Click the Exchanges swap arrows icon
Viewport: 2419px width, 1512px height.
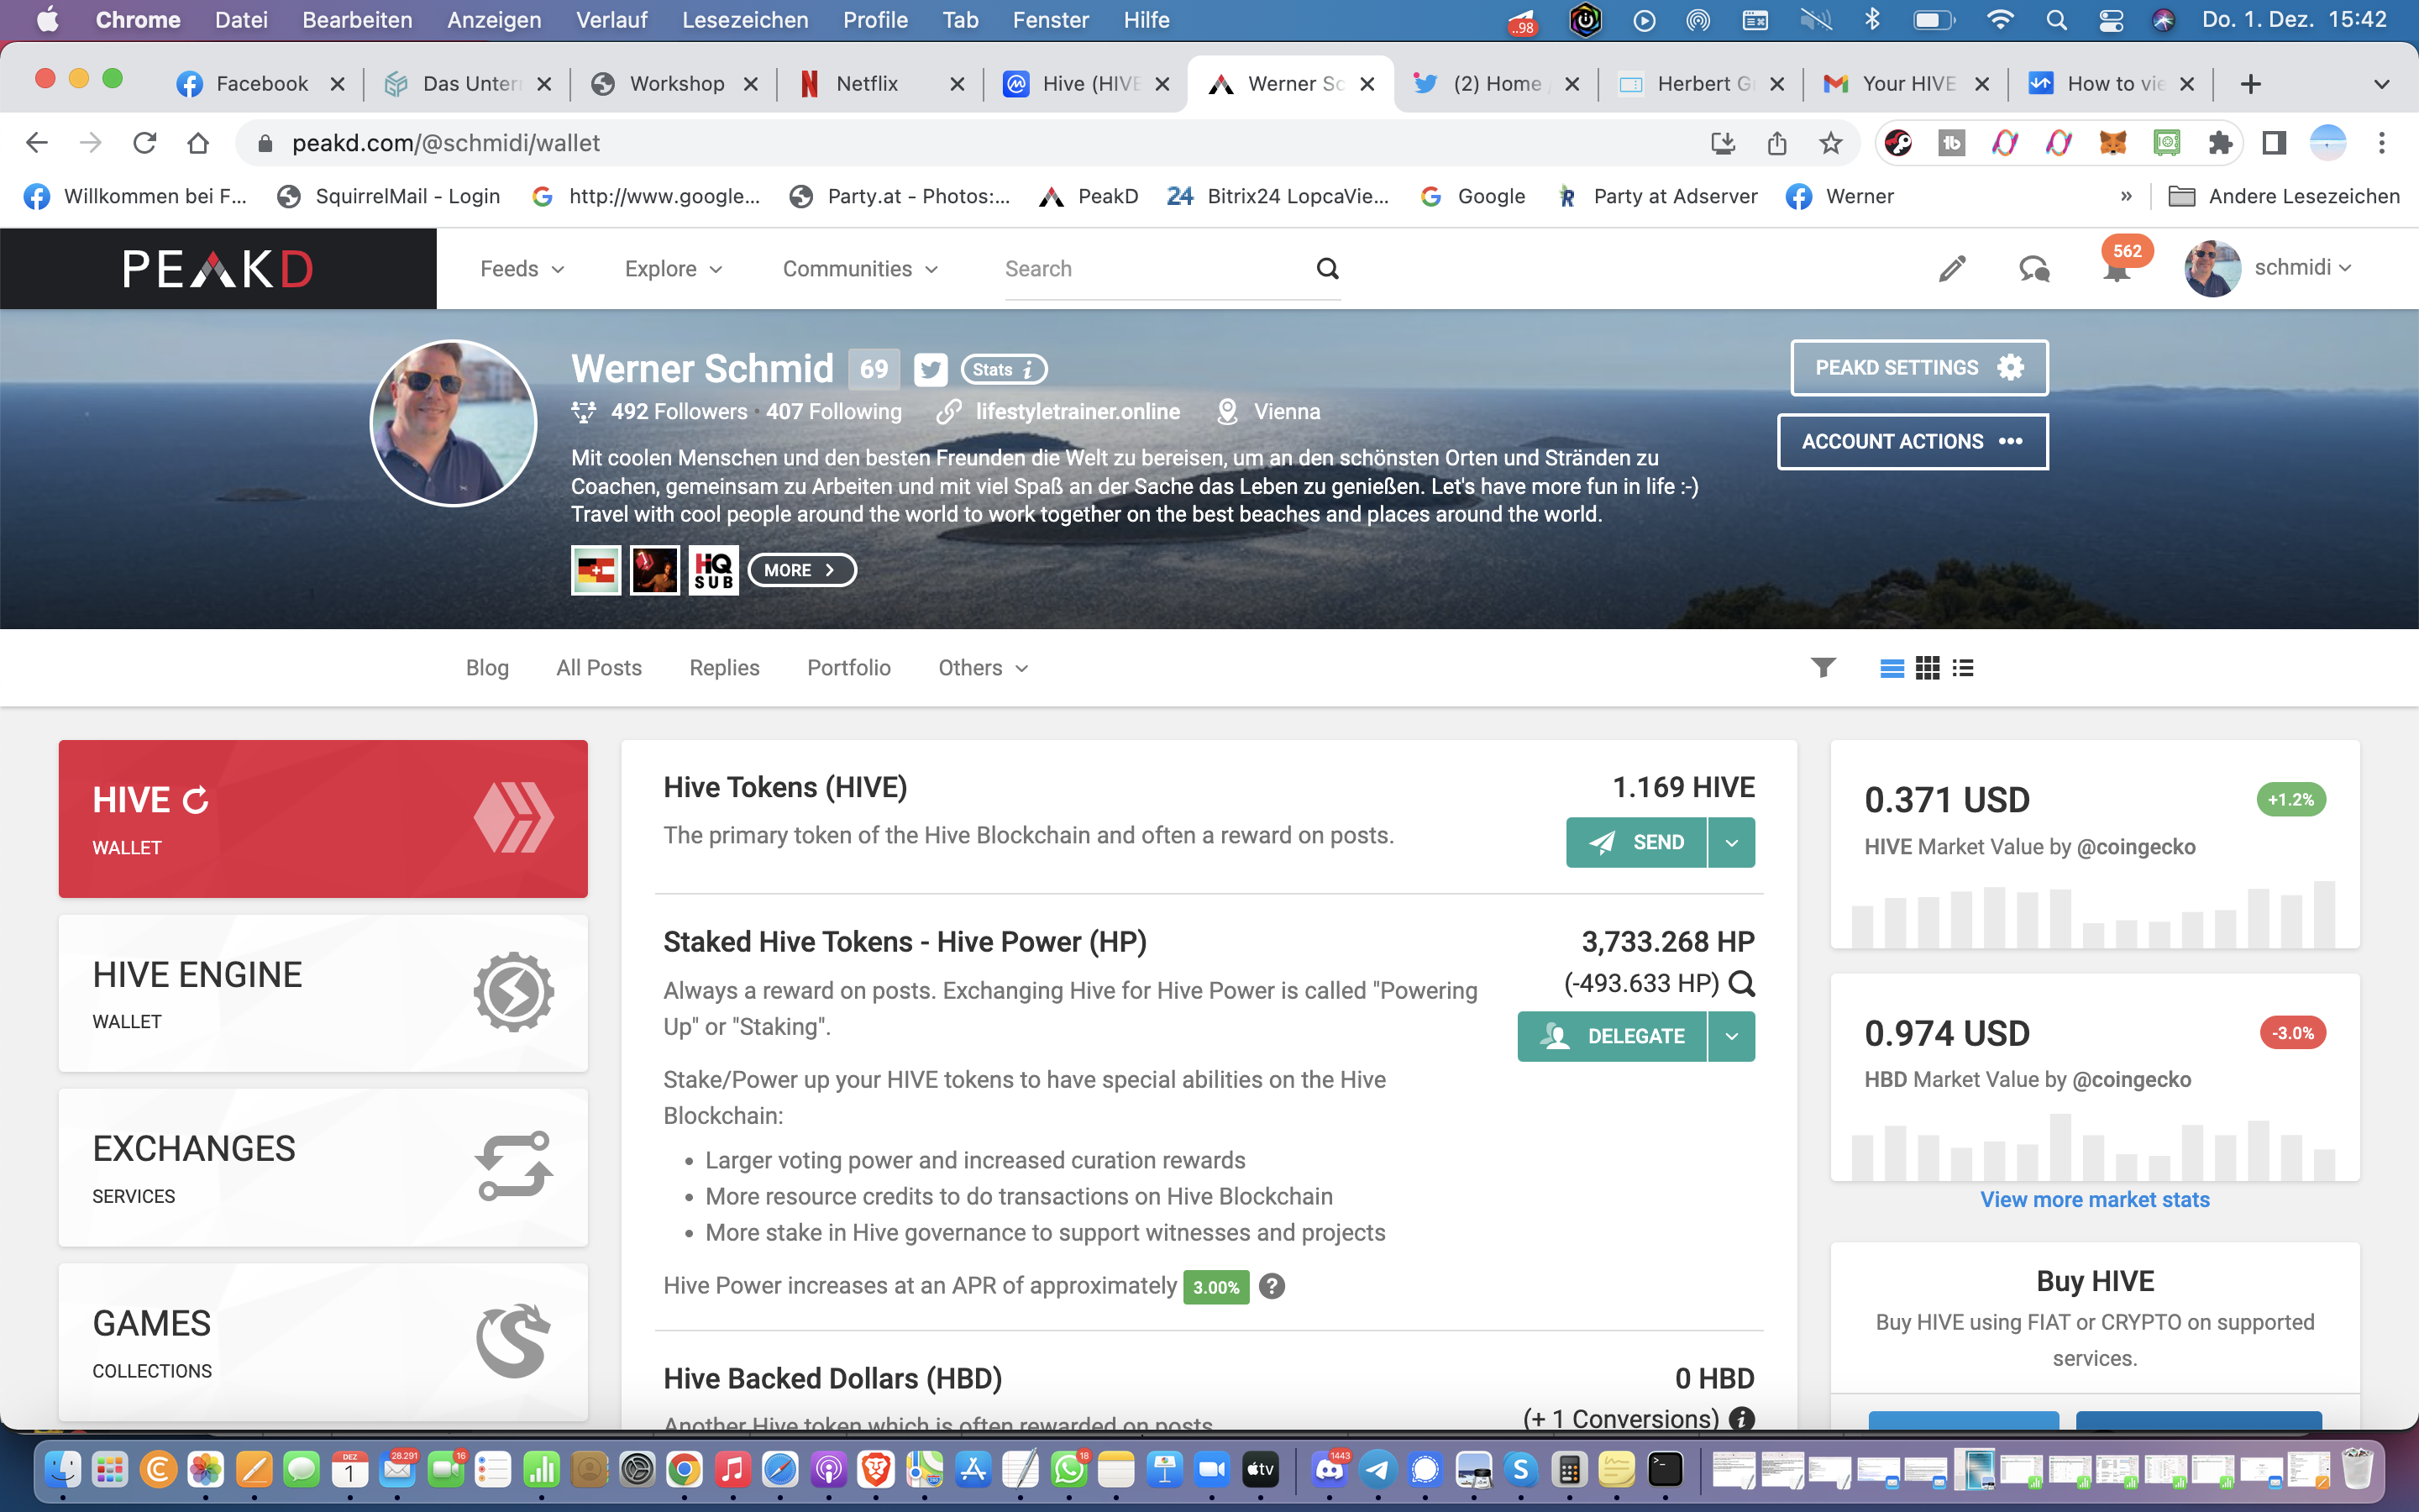[514, 1165]
